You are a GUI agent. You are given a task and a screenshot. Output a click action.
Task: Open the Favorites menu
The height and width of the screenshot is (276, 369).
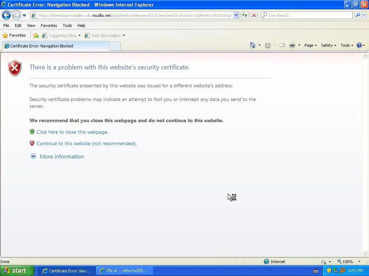(49, 26)
